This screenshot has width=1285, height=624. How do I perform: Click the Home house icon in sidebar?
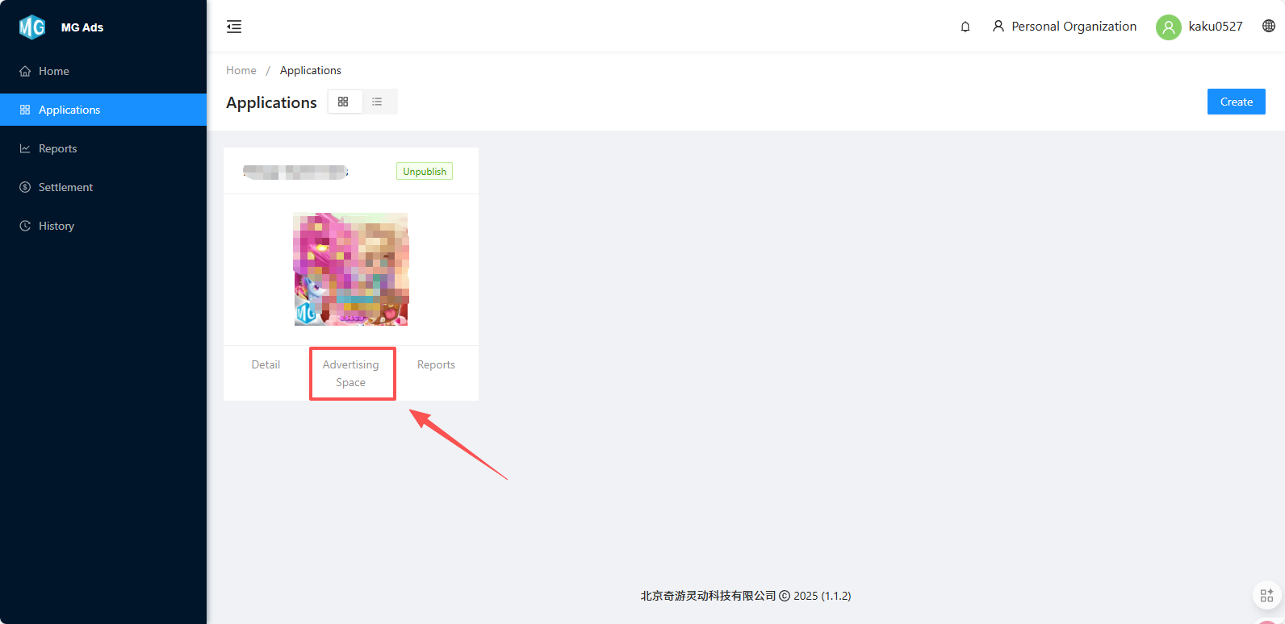[x=25, y=71]
